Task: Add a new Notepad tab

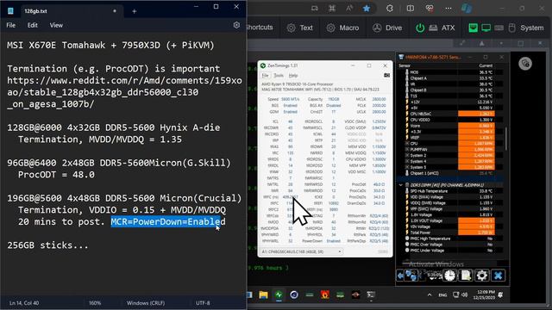Action: 135,11
